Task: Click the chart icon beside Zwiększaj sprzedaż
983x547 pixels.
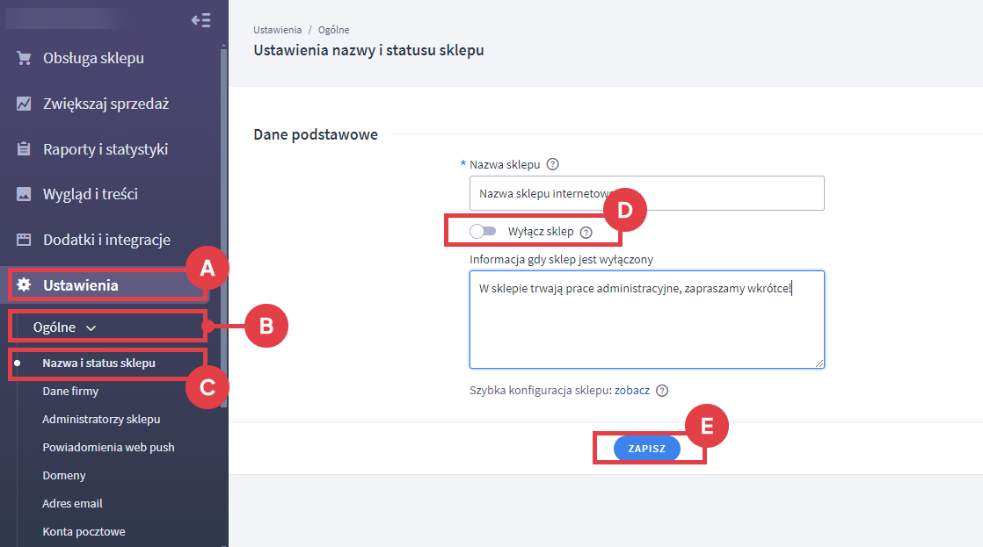Action: 24,104
